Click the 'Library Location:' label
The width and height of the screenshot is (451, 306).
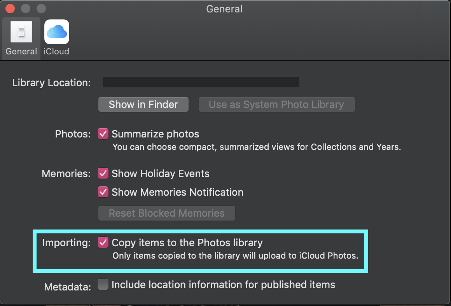pyautogui.click(x=51, y=83)
